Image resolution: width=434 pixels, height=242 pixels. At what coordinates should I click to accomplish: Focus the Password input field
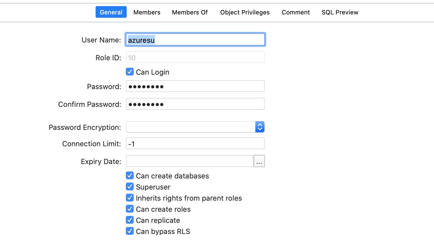tap(194, 86)
